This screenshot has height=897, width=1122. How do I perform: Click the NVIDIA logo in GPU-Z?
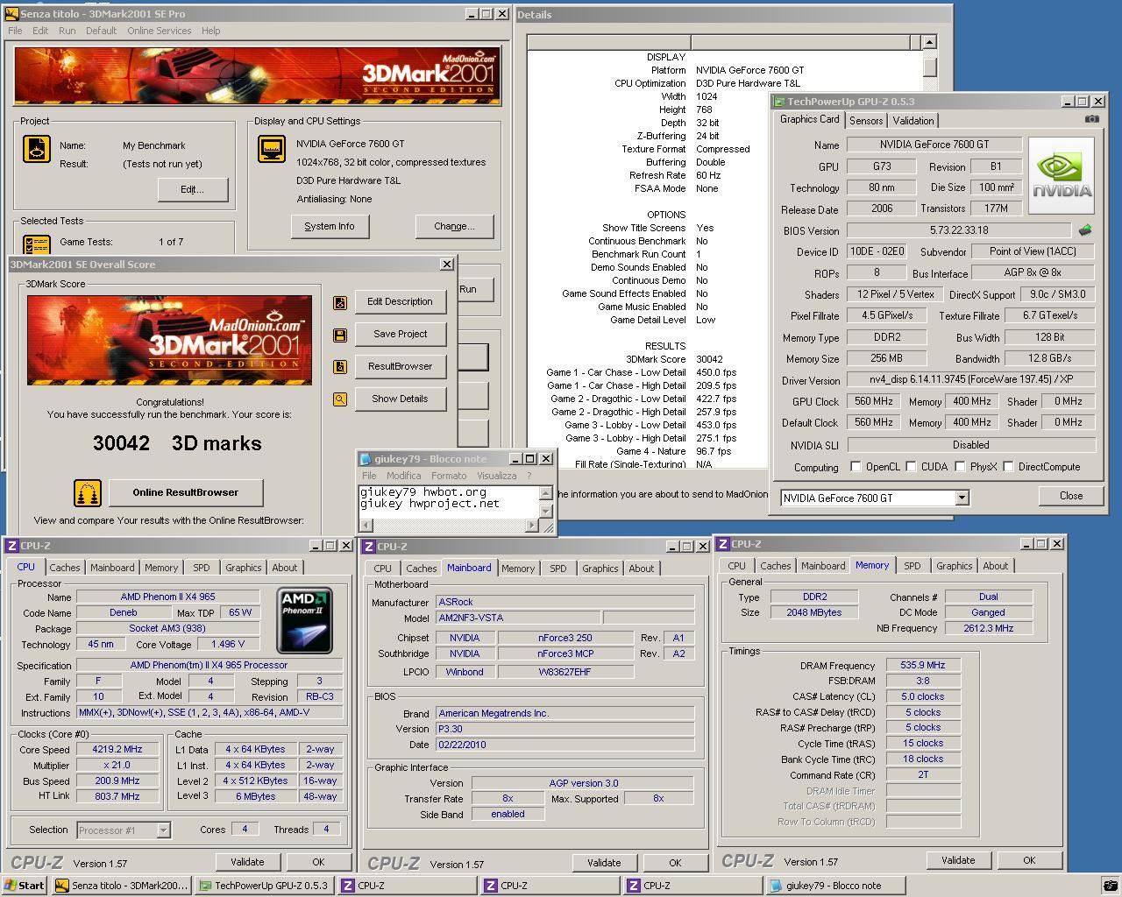pos(1062,175)
